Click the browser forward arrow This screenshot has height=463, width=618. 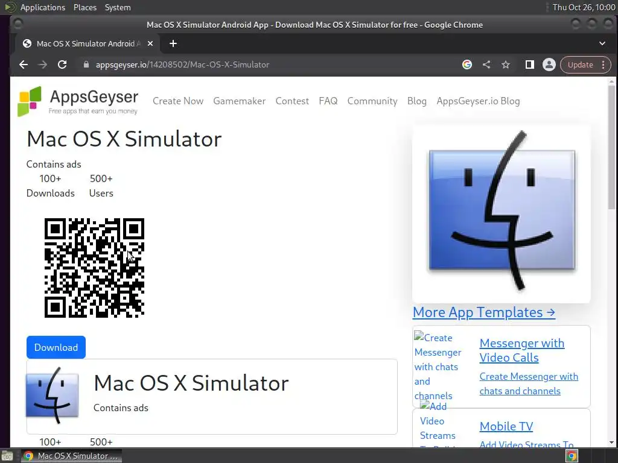coord(43,65)
